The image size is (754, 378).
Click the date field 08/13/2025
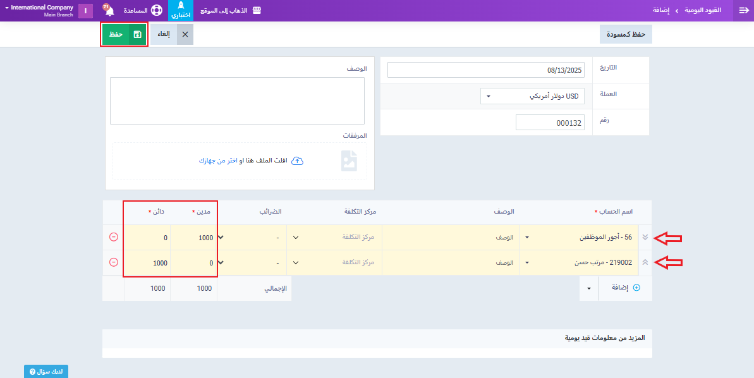pos(485,70)
